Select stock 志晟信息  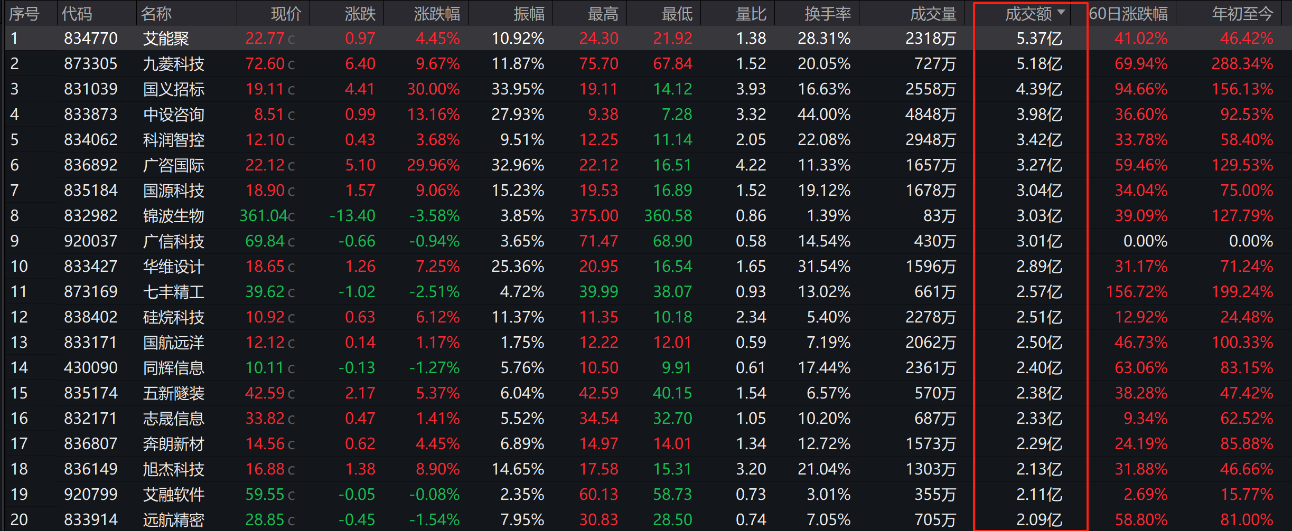[173, 419]
